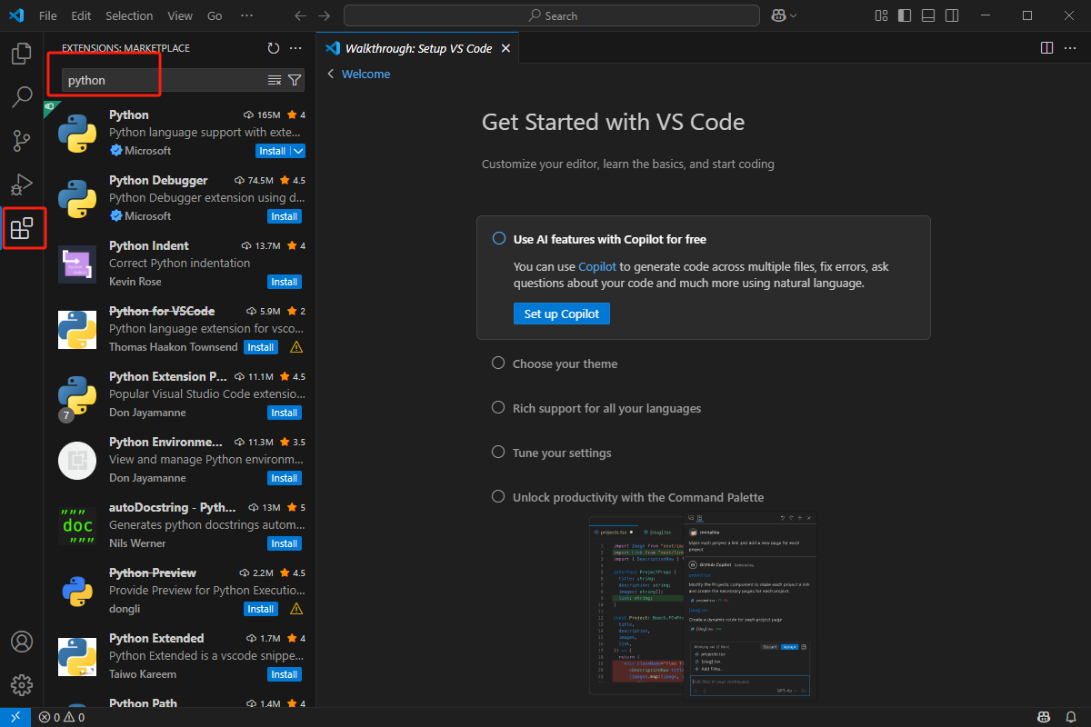
Task: Open the Copilot walkthrough preview image
Action: pyautogui.click(x=703, y=606)
